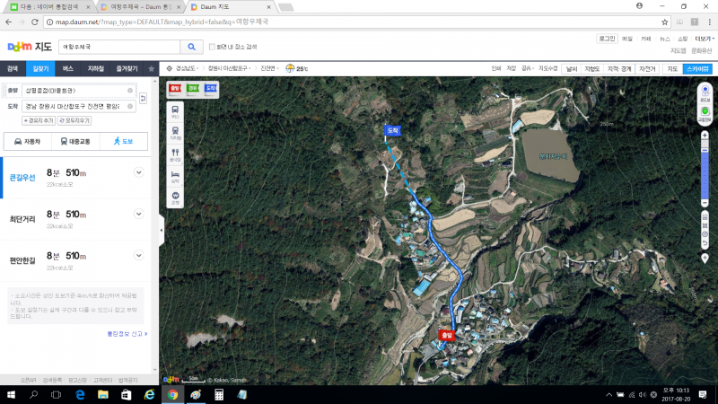The width and height of the screenshot is (718, 404).
Task: Toggle the 자전거 bicycle overlay
Action: coord(647,68)
